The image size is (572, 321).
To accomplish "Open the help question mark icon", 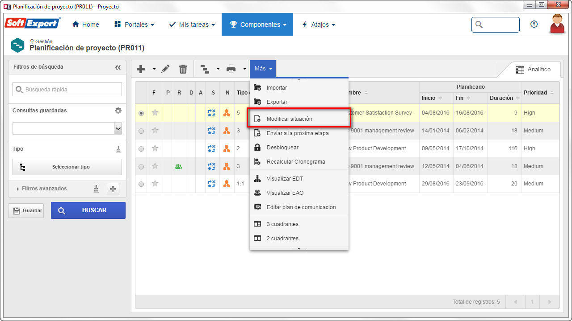I will pyautogui.click(x=534, y=25).
